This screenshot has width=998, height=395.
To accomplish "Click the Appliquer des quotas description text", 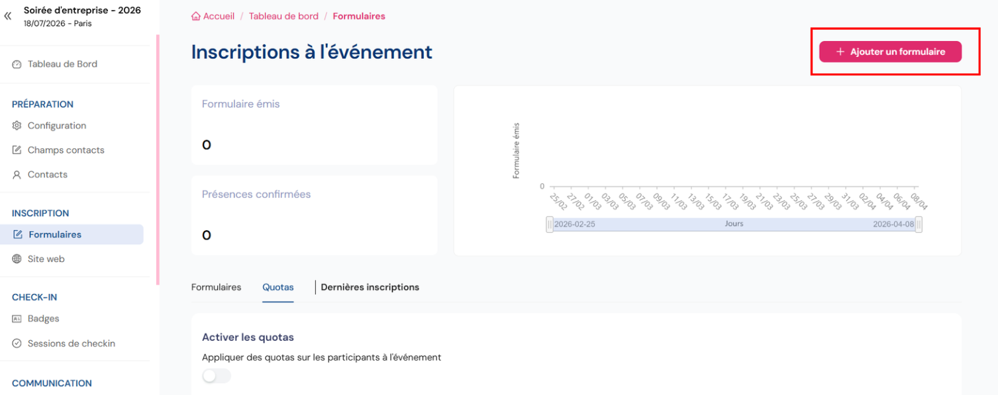I will tap(321, 357).
